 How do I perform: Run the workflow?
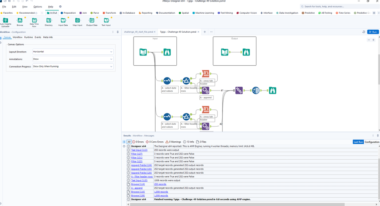[373, 32]
